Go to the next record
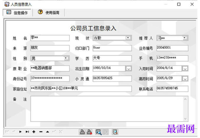The image size is (200, 138). point(20,131)
